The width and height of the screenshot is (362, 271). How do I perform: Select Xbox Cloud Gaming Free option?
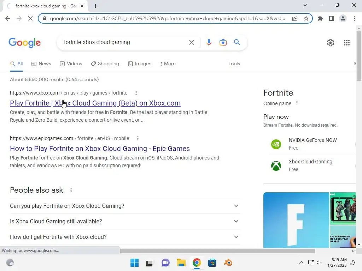pos(313,165)
